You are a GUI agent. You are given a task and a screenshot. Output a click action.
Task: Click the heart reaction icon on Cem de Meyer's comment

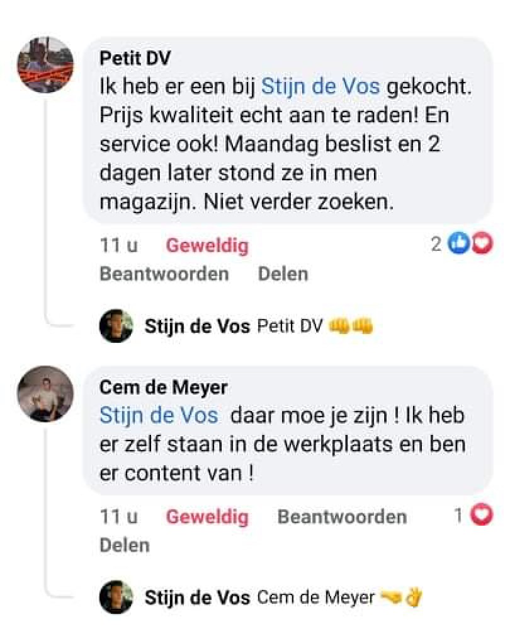[480, 516]
